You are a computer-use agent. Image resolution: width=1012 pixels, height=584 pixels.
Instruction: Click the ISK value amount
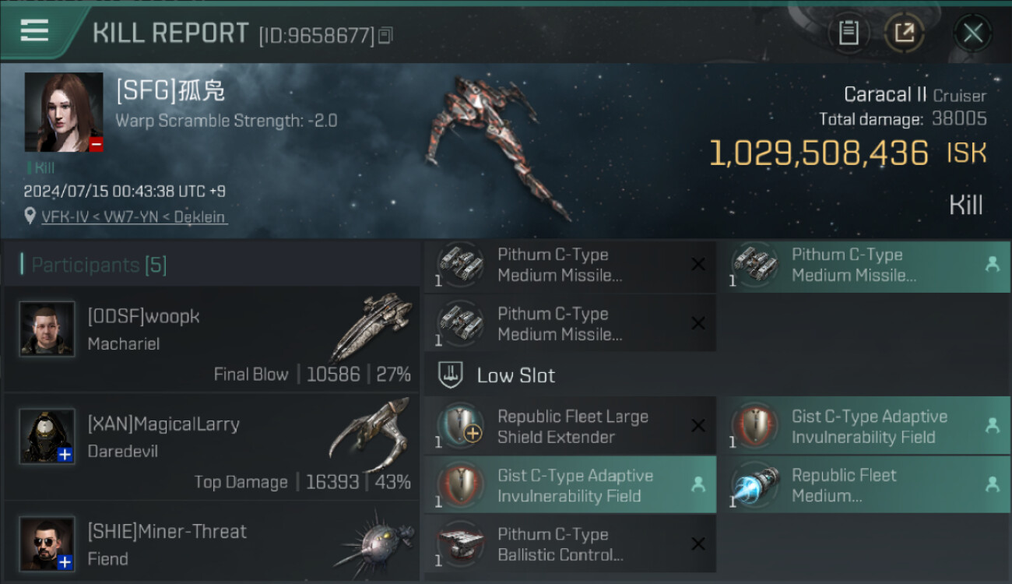pos(818,153)
